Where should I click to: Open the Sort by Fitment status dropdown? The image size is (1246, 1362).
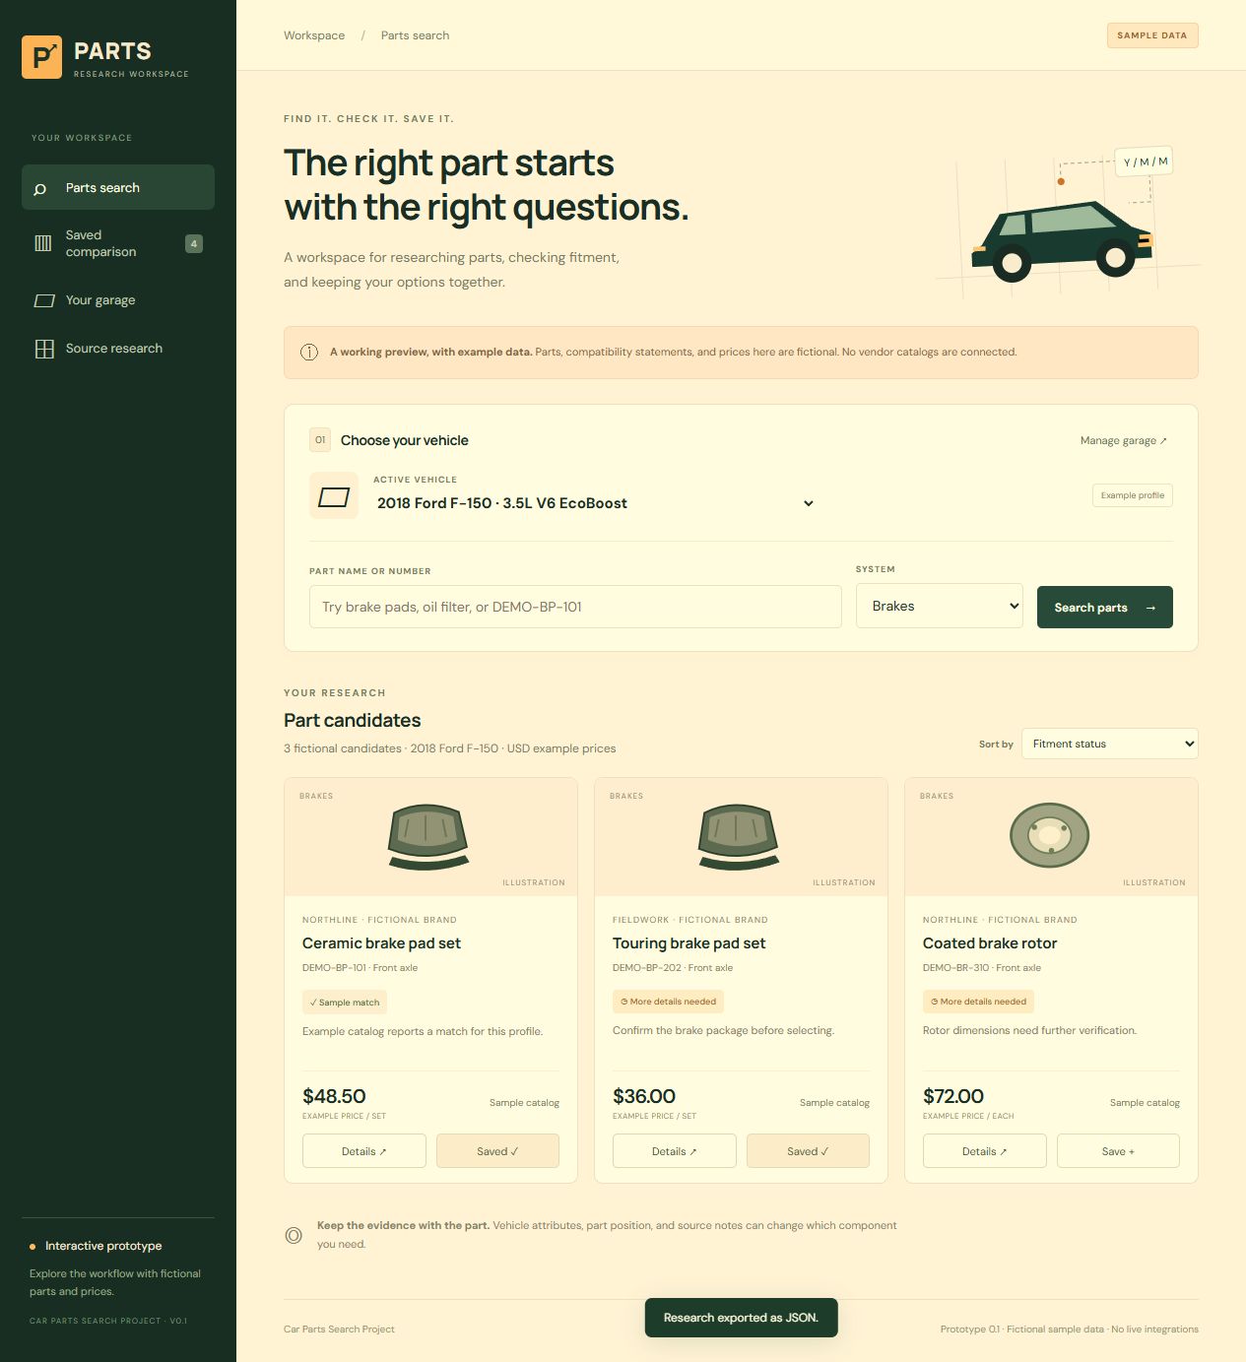(1109, 744)
